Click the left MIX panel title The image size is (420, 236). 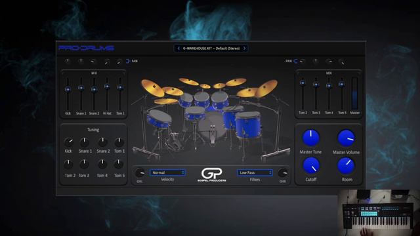coord(94,73)
